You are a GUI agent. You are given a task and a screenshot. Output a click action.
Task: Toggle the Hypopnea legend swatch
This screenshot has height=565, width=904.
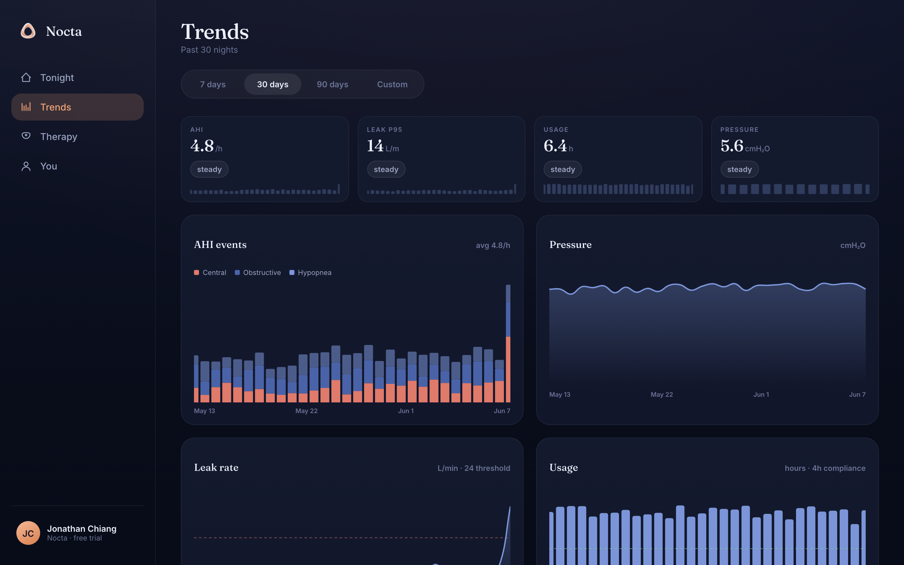292,272
